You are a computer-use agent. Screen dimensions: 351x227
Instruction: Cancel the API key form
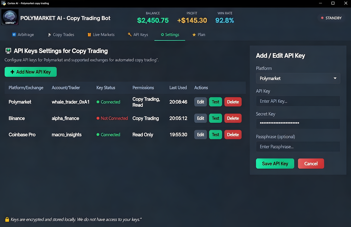(311, 164)
